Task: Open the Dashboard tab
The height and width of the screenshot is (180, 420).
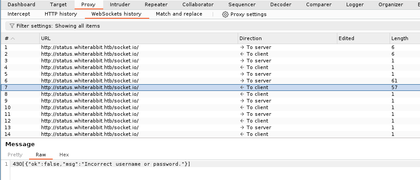Action: click(x=21, y=4)
